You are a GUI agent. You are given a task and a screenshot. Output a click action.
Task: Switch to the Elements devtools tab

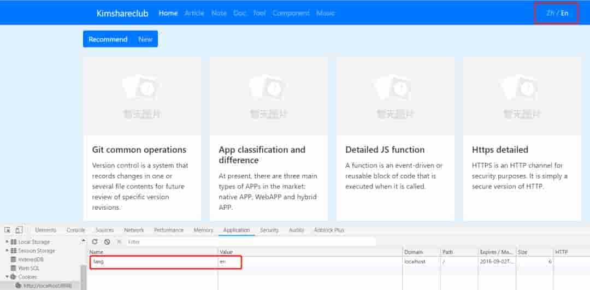pos(45,230)
